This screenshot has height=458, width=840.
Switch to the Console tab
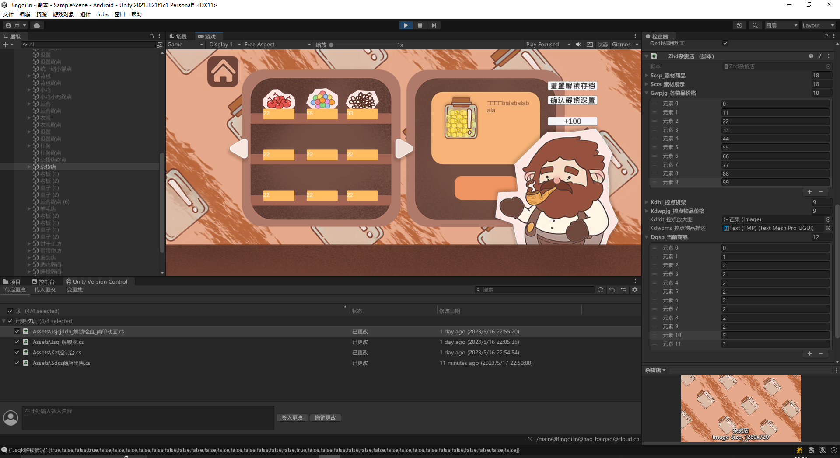[43, 282]
